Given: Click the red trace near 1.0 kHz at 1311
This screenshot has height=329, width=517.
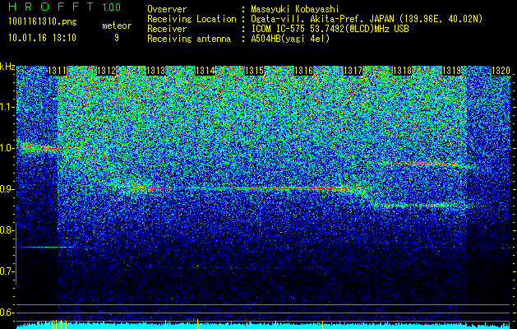Looking at the screenshot, I should (x=53, y=149).
